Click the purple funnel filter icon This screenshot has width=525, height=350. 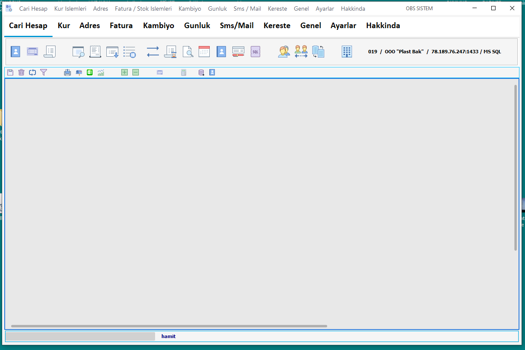(44, 72)
